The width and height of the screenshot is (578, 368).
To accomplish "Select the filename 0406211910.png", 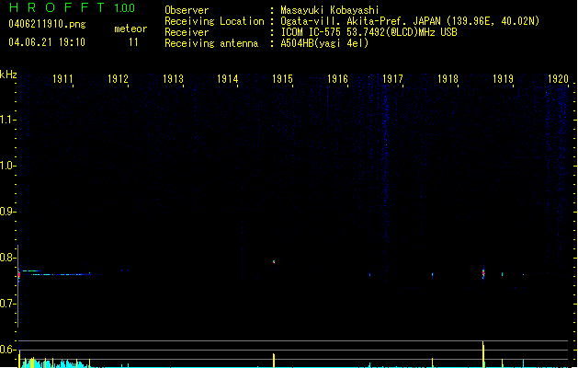I will pyautogui.click(x=47, y=24).
